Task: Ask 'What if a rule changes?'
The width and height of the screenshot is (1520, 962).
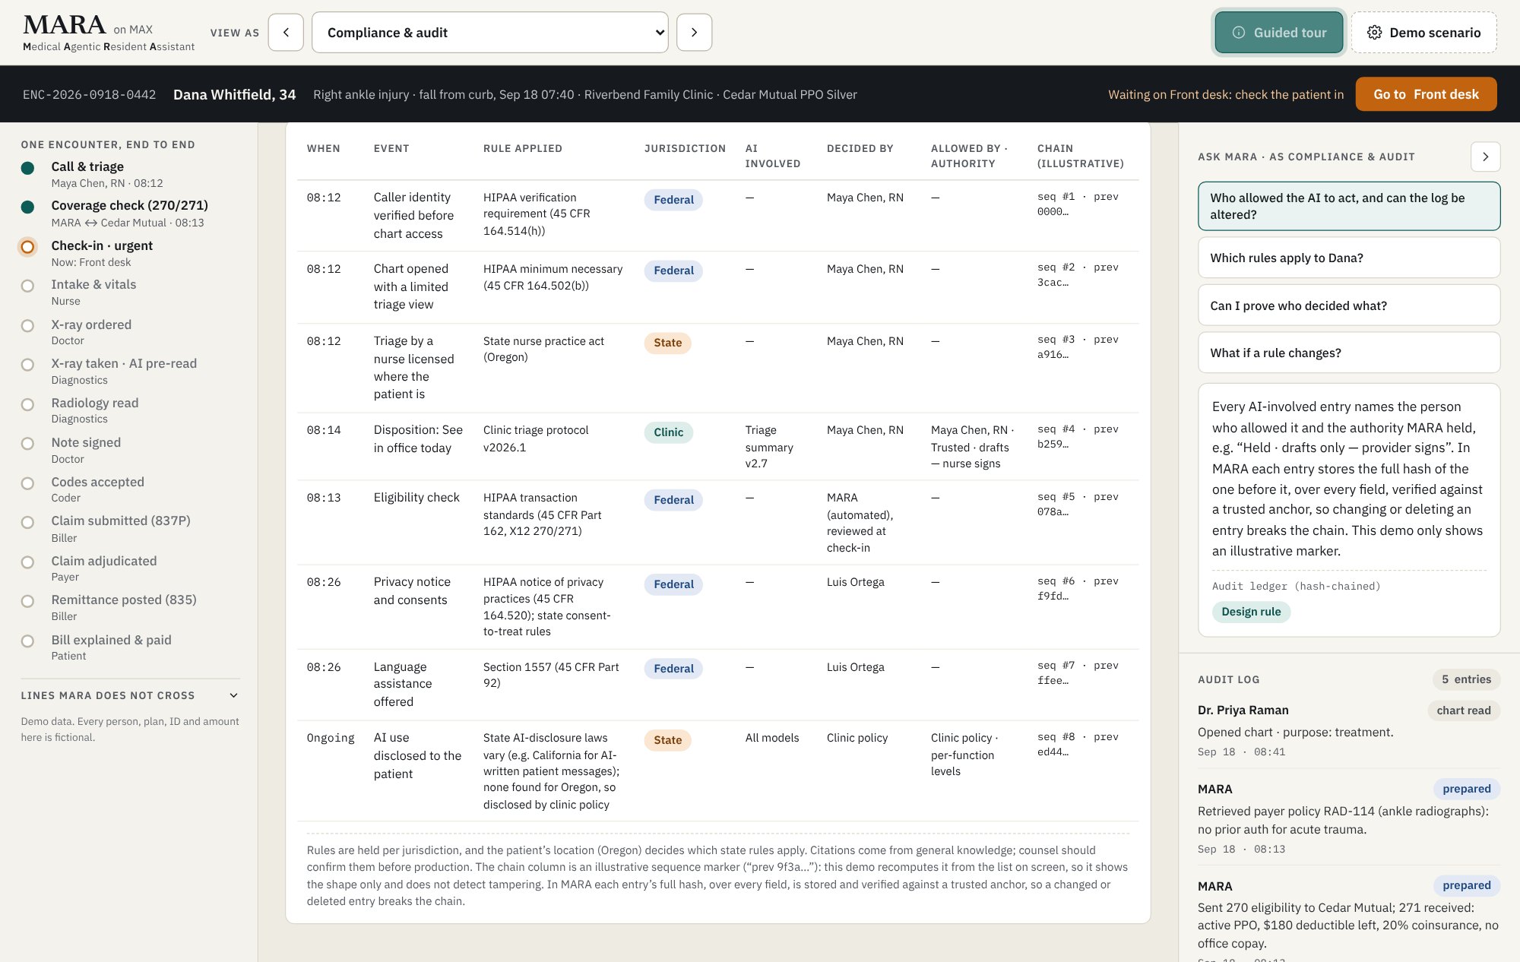Action: [1349, 353]
